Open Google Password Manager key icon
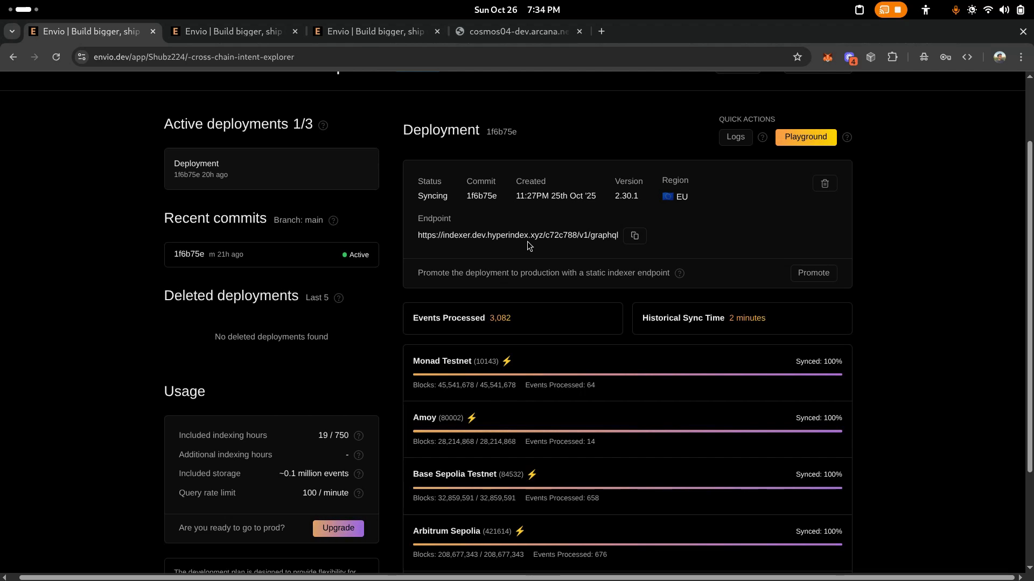 946,57
